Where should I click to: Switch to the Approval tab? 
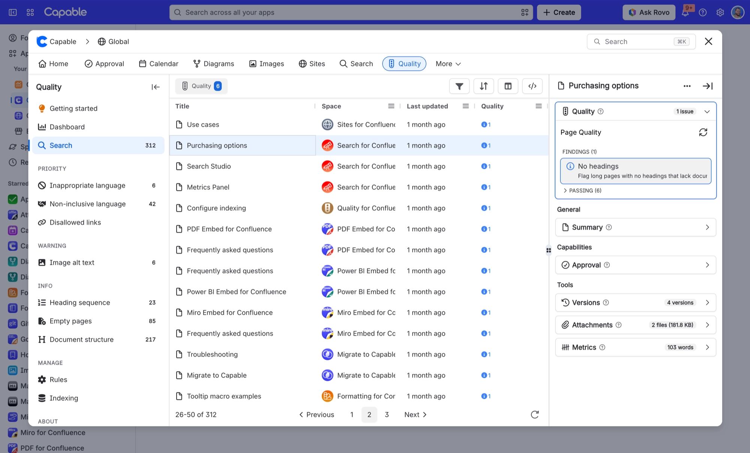(x=104, y=64)
